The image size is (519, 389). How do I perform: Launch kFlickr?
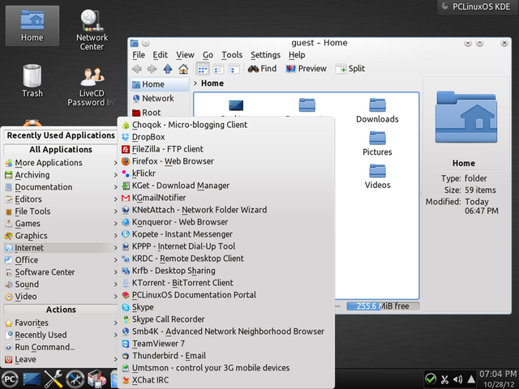[225, 173]
